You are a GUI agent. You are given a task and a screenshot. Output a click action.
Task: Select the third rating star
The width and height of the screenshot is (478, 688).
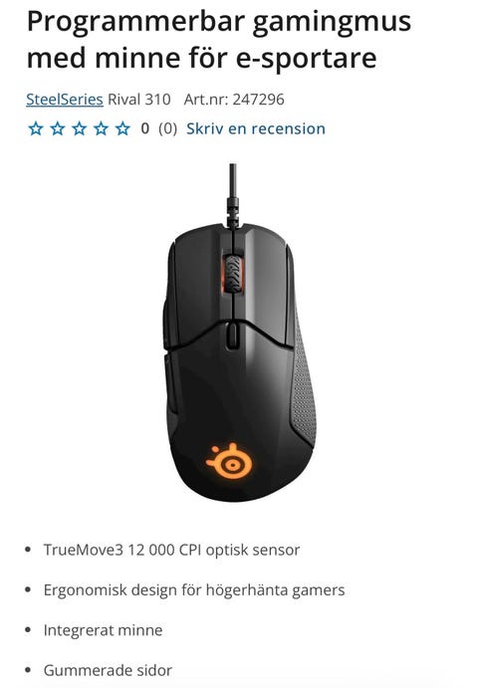coord(79,129)
